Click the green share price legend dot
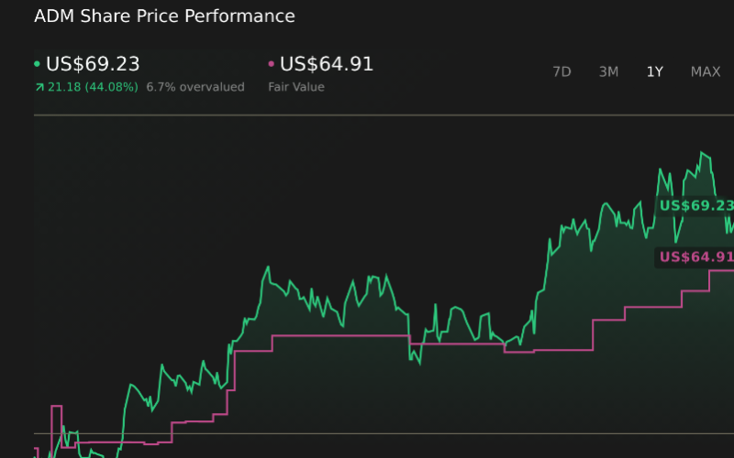Screen dimensions: 734x458 click(x=37, y=65)
